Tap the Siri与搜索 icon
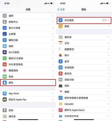 pos(5,52)
